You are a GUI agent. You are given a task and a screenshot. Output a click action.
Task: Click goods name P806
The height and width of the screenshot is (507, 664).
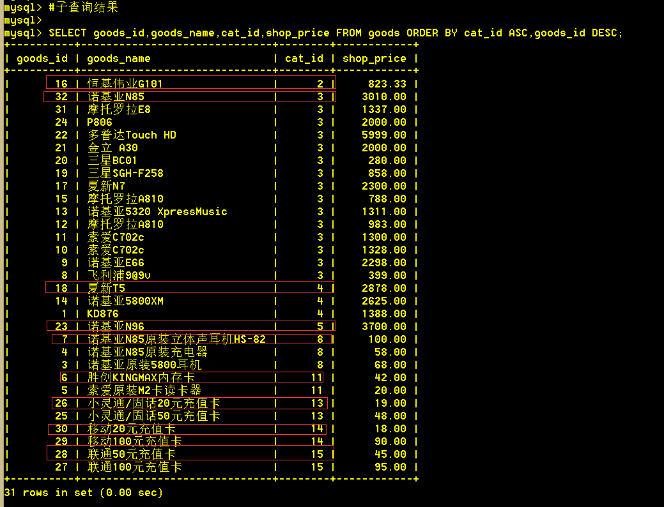pyautogui.click(x=100, y=123)
